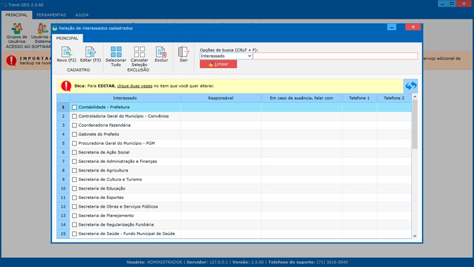Click the red Limpar button

coord(218,64)
